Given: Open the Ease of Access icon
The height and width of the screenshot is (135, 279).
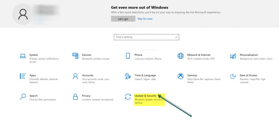Looking at the screenshot, I should 233,76.
